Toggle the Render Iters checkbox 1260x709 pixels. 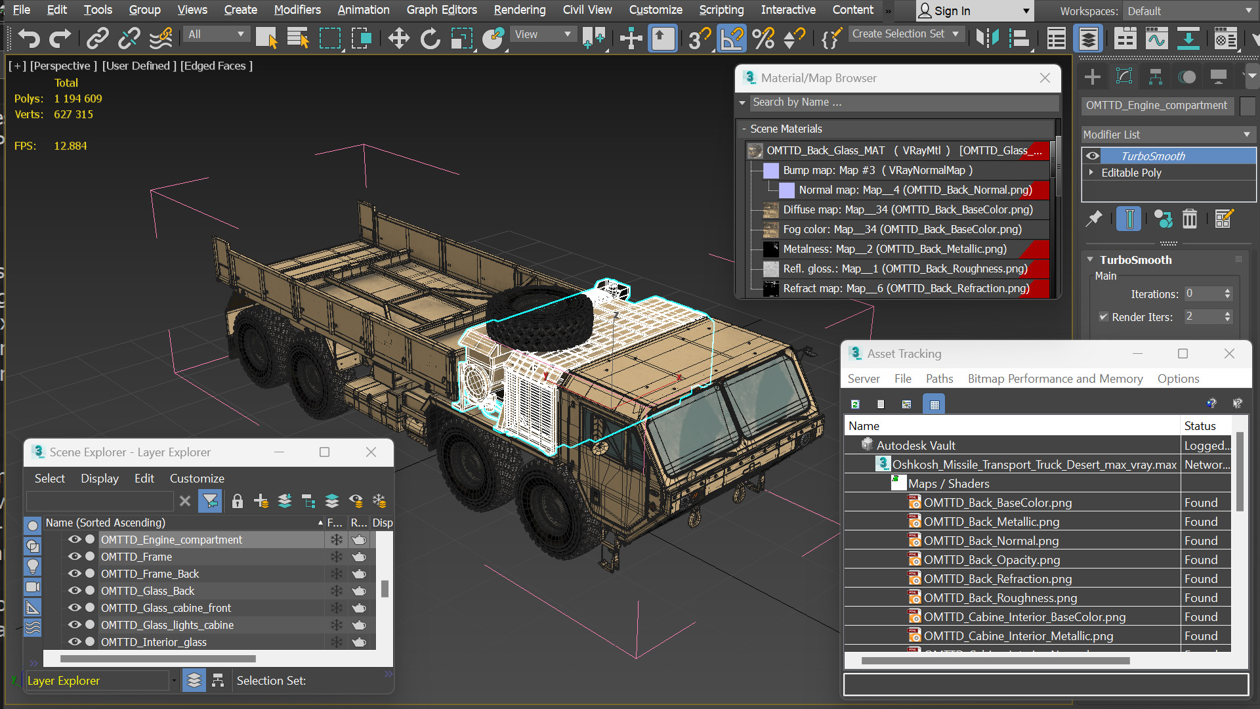tap(1103, 316)
